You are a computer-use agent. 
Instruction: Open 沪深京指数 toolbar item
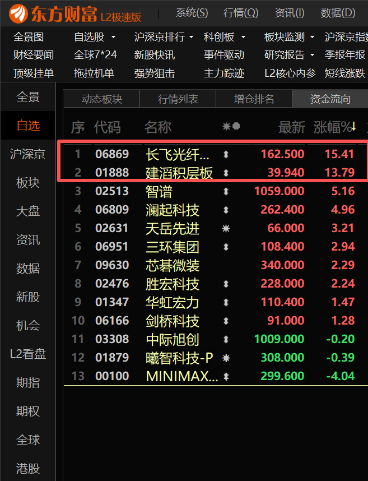pos(346,37)
